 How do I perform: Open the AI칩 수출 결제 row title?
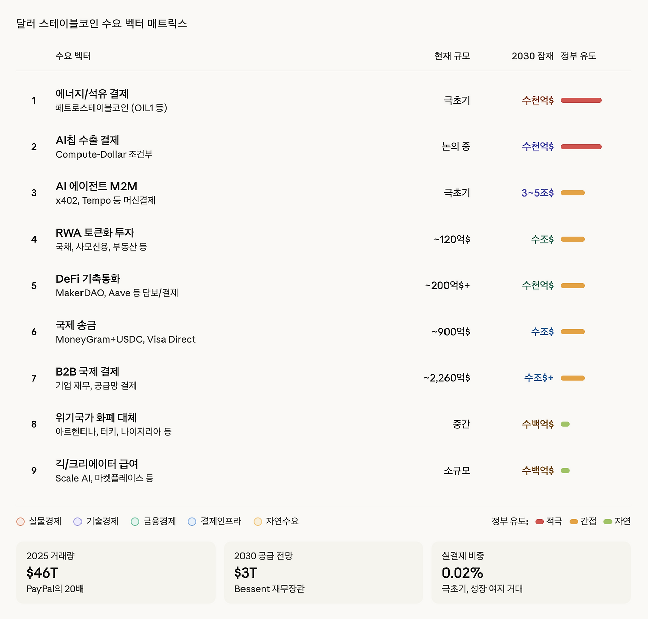[x=88, y=140]
